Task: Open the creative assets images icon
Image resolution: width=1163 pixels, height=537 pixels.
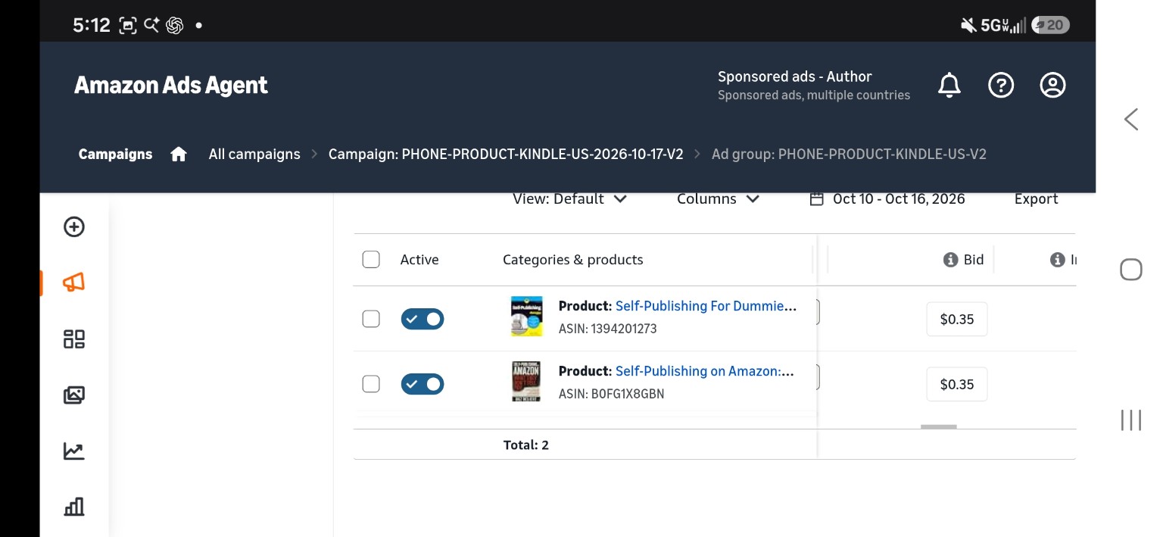Action: (73, 395)
